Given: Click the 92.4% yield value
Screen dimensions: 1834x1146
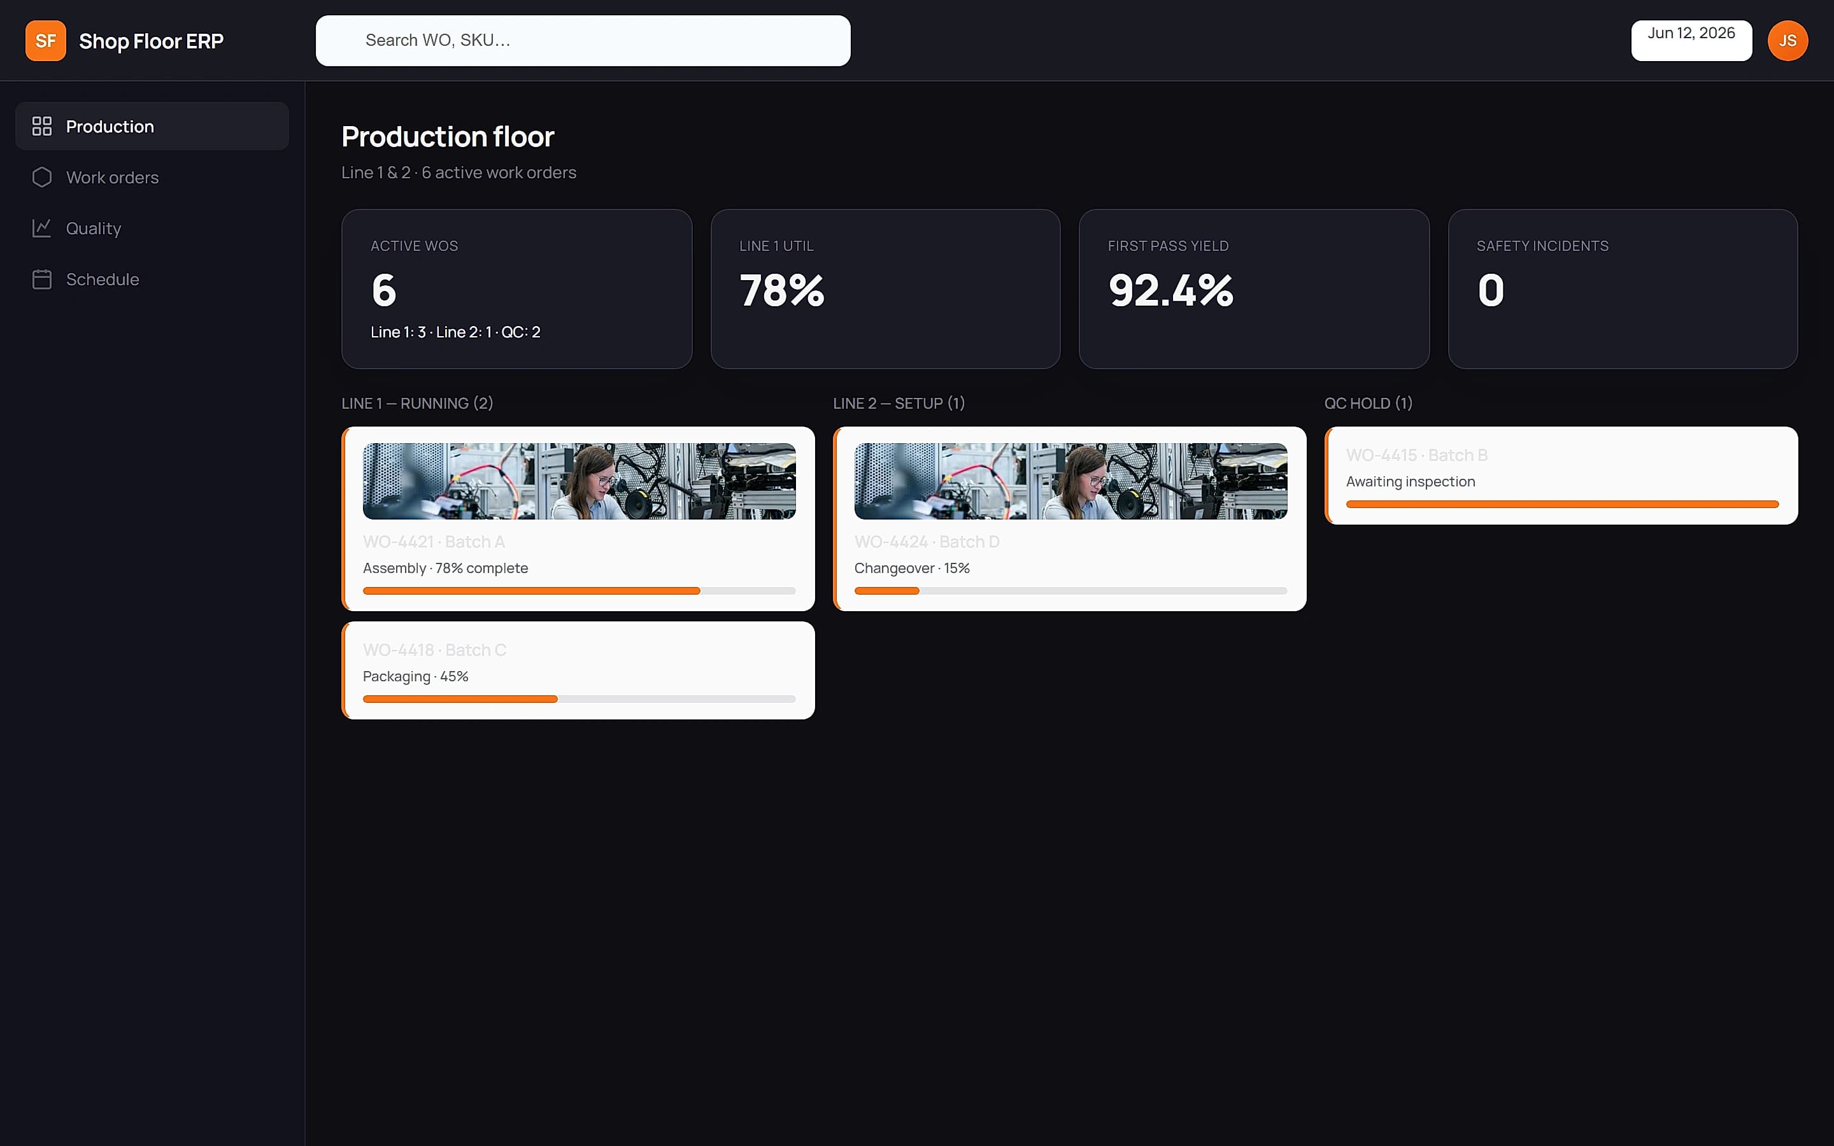Looking at the screenshot, I should coord(1171,290).
